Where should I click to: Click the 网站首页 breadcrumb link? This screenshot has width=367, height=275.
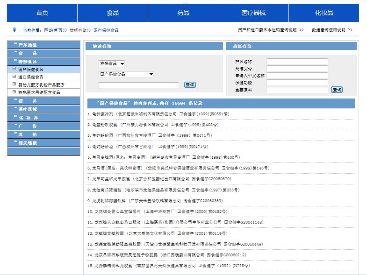click(53, 30)
